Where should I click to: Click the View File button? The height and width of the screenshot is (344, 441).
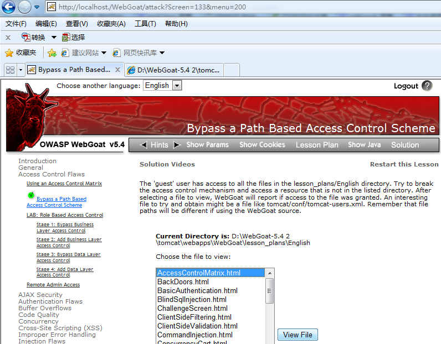point(298,335)
